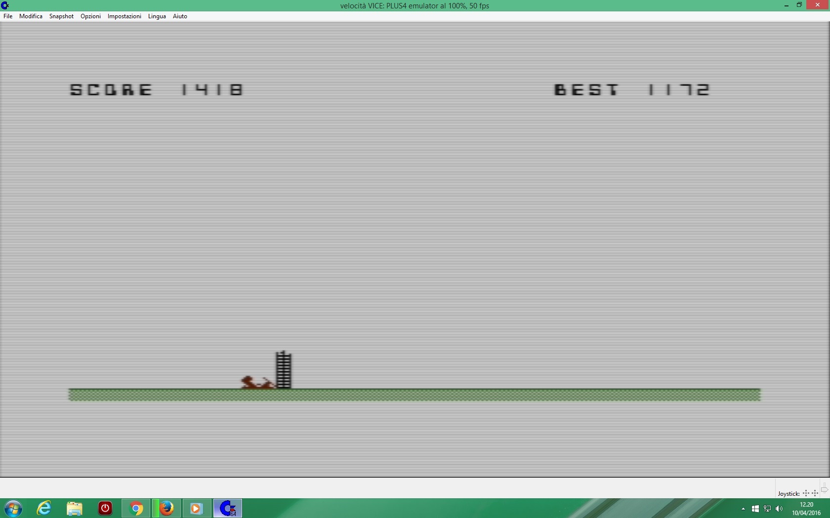The image size is (830, 518).
Task: Click the speaker volume tray icon
Action: point(779,509)
